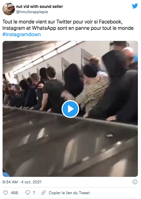
Task: Open the #instagramdown hashtag
Action: [x=22, y=34]
